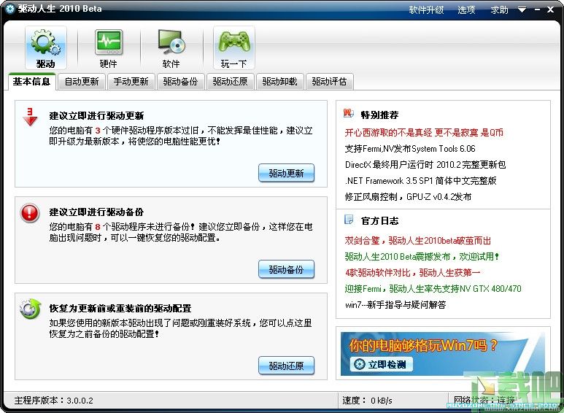Viewport: 564px width, 413px height.
Task: Click the 建议立即进行驱动更新 heading
Action: tap(96, 115)
